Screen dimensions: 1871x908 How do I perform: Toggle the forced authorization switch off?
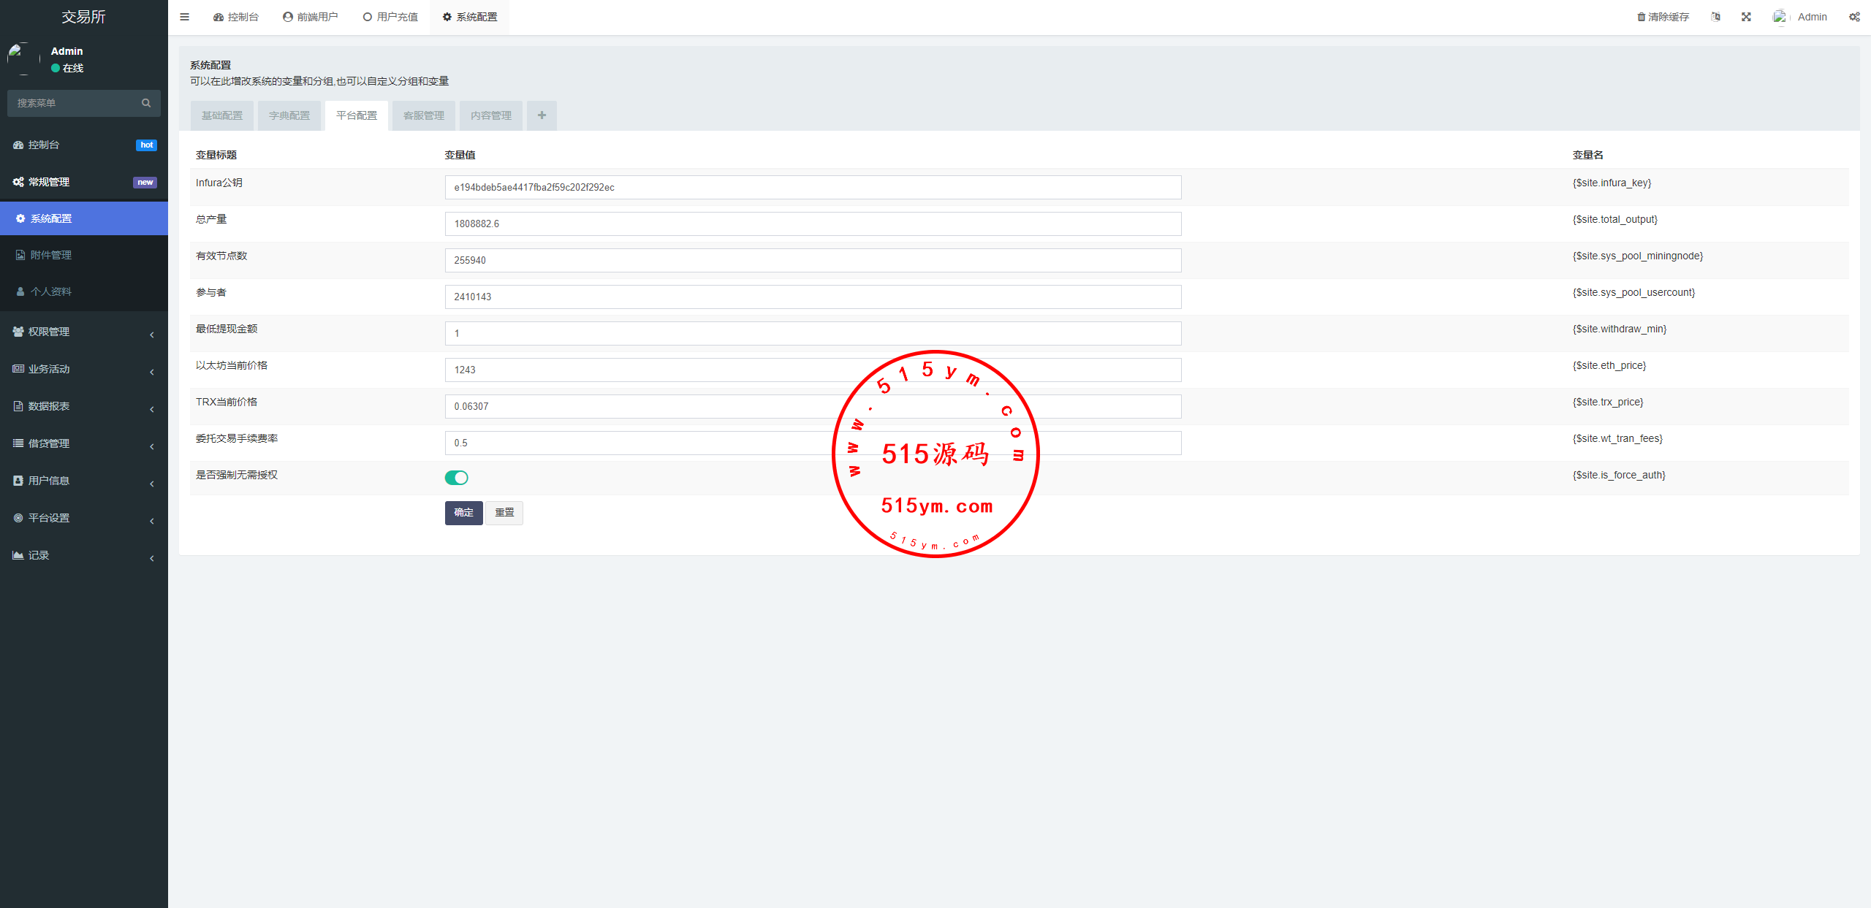(x=457, y=478)
